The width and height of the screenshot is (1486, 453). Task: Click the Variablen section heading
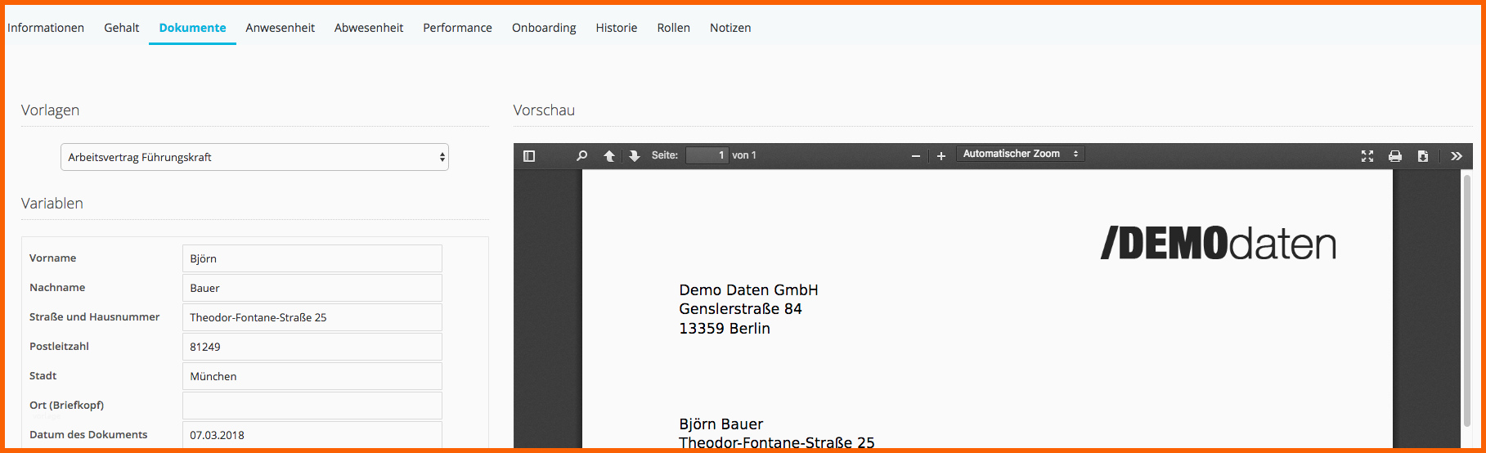click(x=52, y=204)
